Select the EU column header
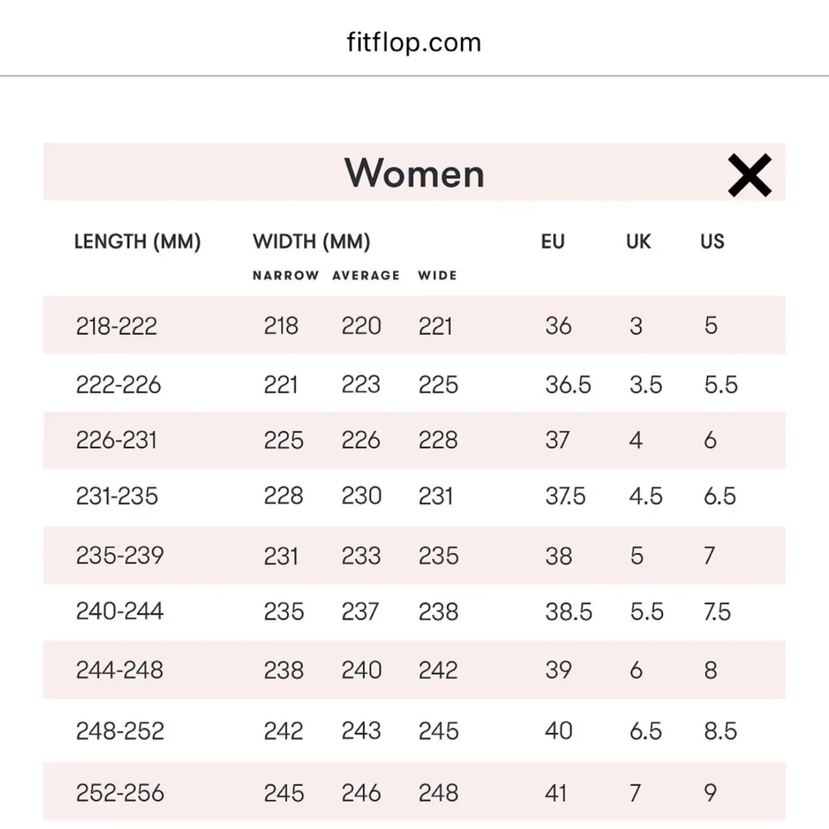829x829 pixels. 552,242
